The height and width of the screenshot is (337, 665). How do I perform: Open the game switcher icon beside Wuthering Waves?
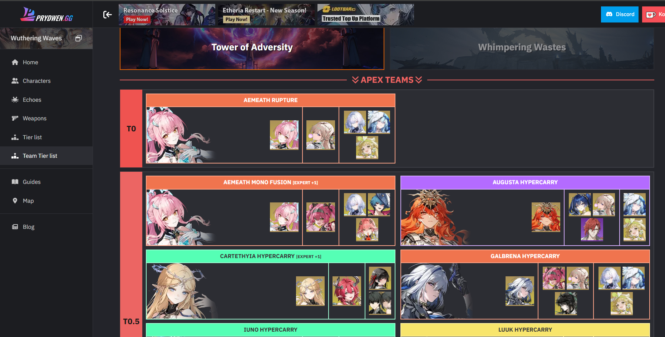coord(79,38)
